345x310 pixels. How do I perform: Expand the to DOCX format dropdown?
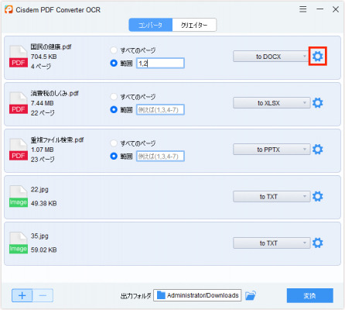tap(272, 57)
